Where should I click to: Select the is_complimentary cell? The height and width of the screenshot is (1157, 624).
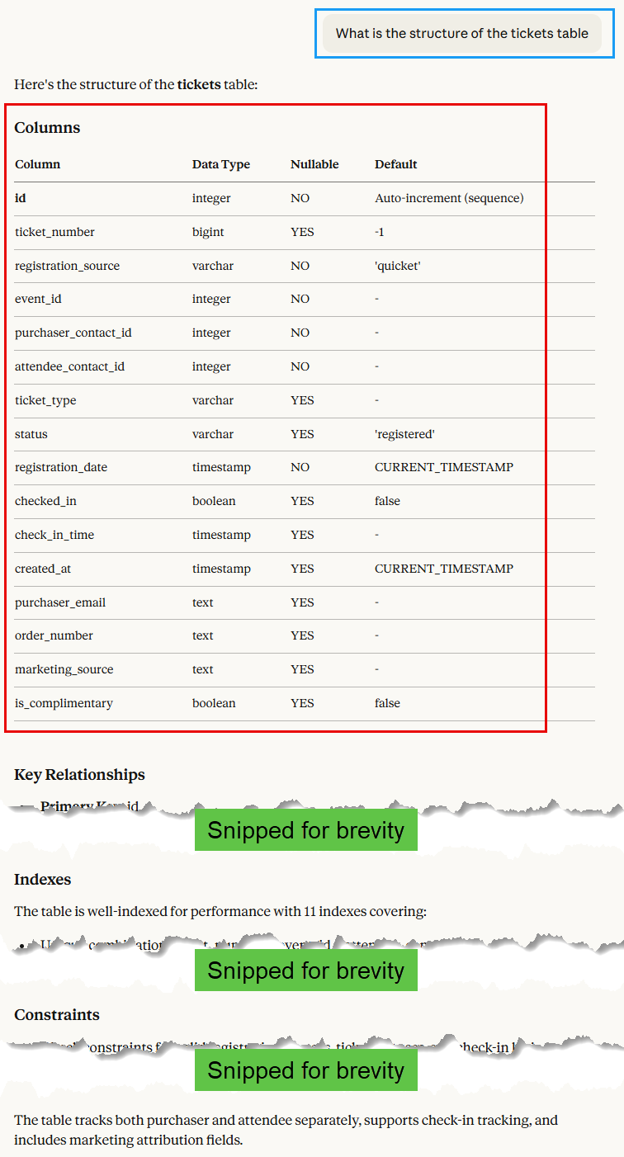point(64,703)
